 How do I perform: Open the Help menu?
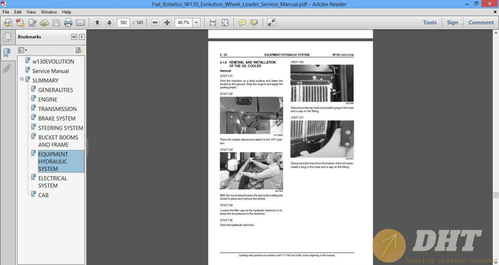click(67, 12)
